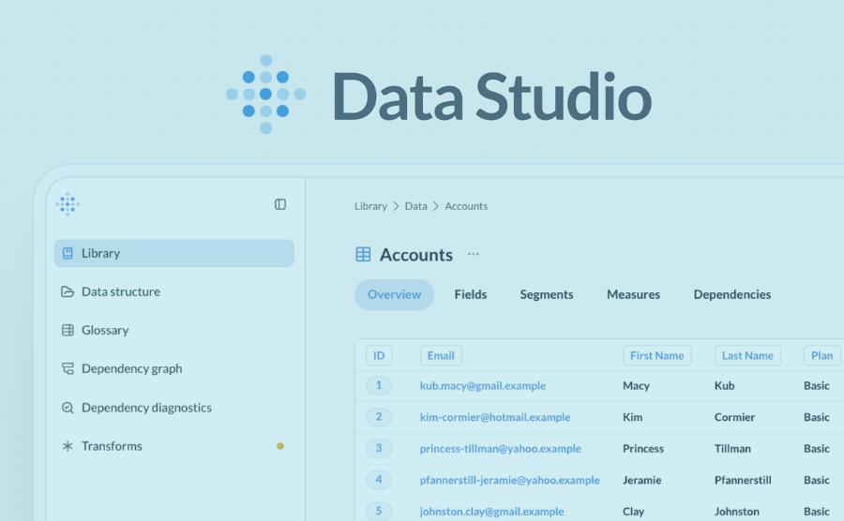Open the row with ID 2
Viewport: 844px width, 521px height.
pos(379,417)
